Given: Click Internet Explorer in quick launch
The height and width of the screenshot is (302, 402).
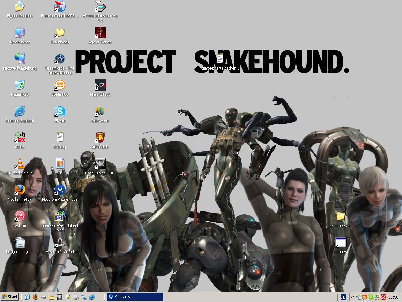Looking at the screenshot, I should (x=91, y=297).
